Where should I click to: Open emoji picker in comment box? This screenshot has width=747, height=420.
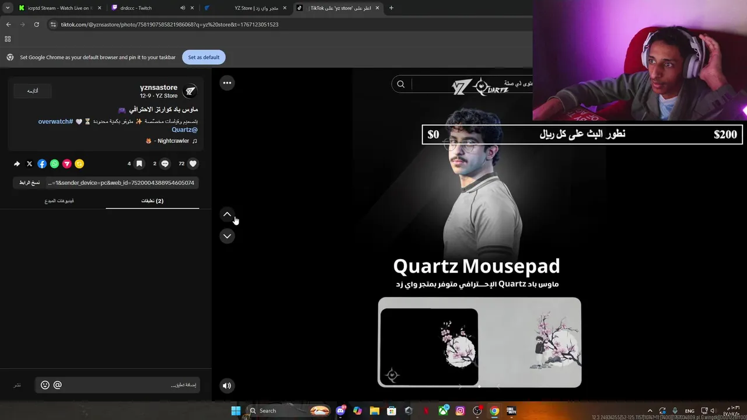pos(45,385)
